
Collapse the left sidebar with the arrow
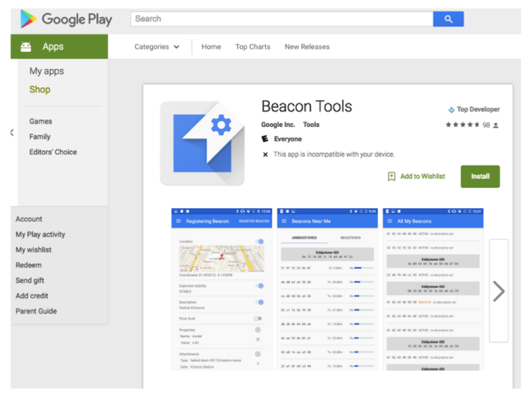[12, 132]
